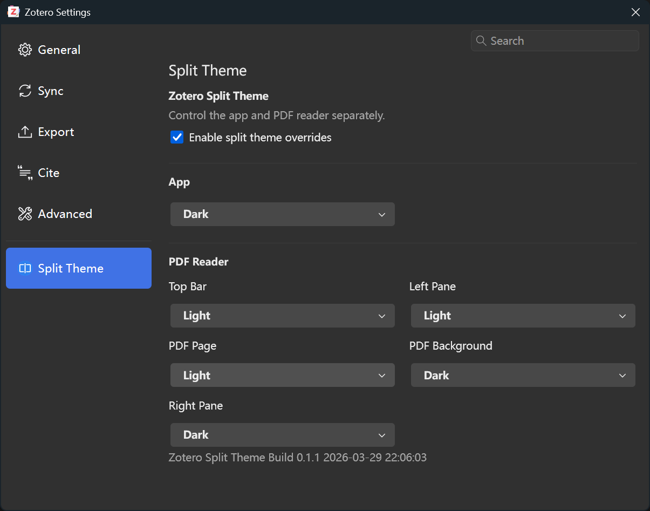The width and height of the screenshot is (650, 511).
Task: Click the 'Left Pane' label
Action: pyautogui.click(x=433, y=287)
